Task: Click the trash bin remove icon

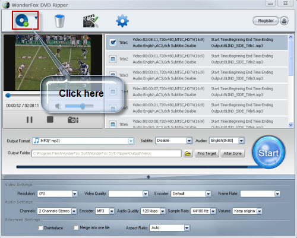Action: point(59,21)
